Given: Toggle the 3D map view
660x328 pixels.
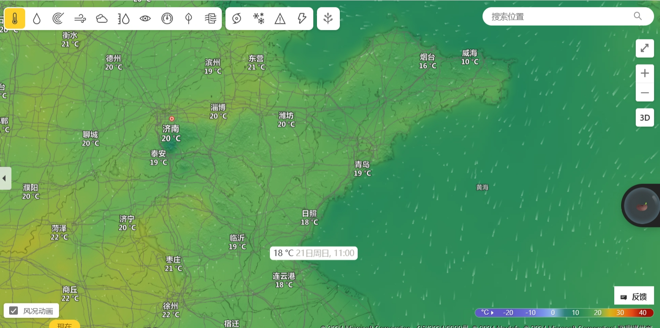Looking at the screenshot, I should click(x=644, y=118).
